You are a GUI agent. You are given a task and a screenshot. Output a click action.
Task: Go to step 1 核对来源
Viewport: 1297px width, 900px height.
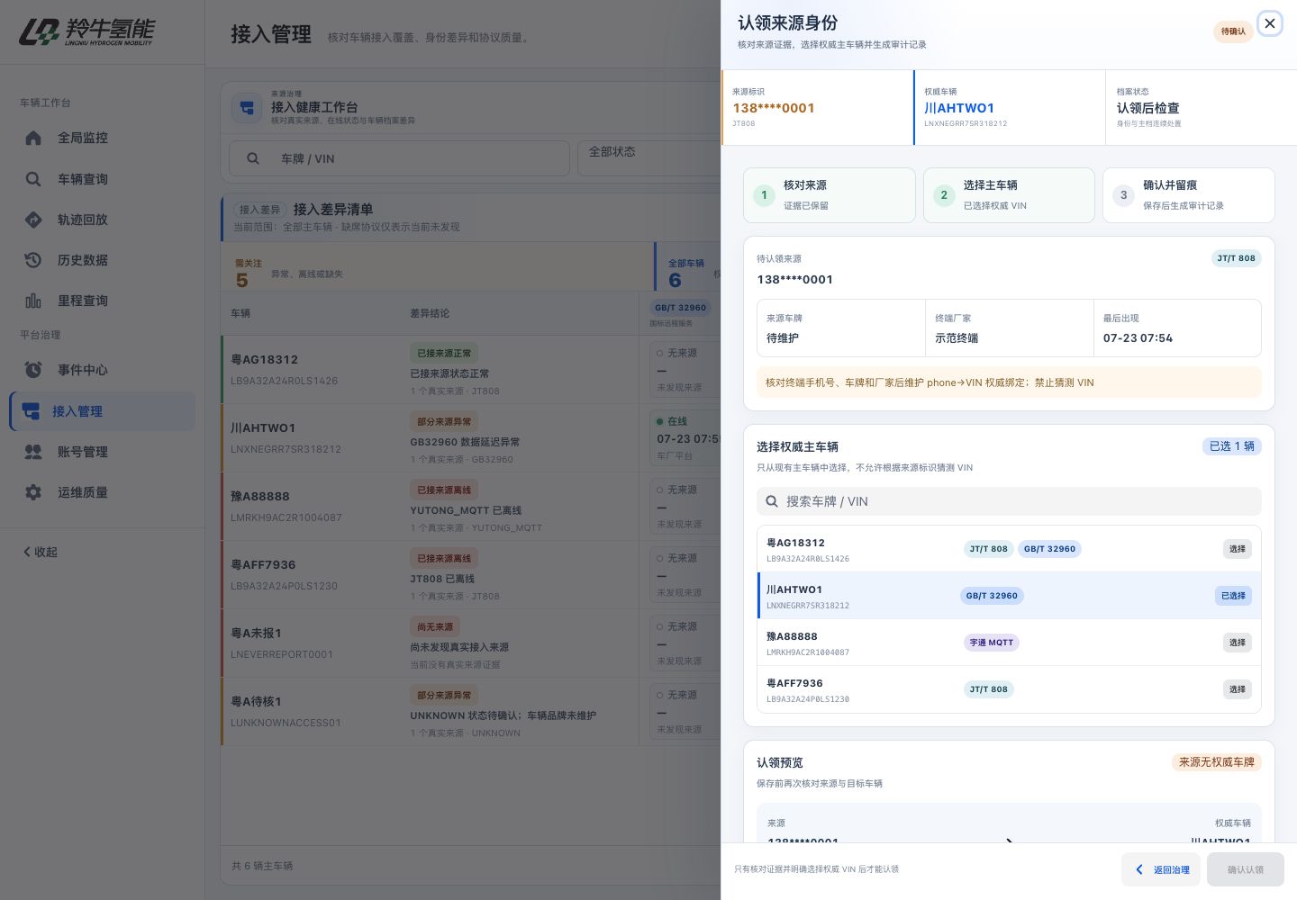click(x=829, y=195)
